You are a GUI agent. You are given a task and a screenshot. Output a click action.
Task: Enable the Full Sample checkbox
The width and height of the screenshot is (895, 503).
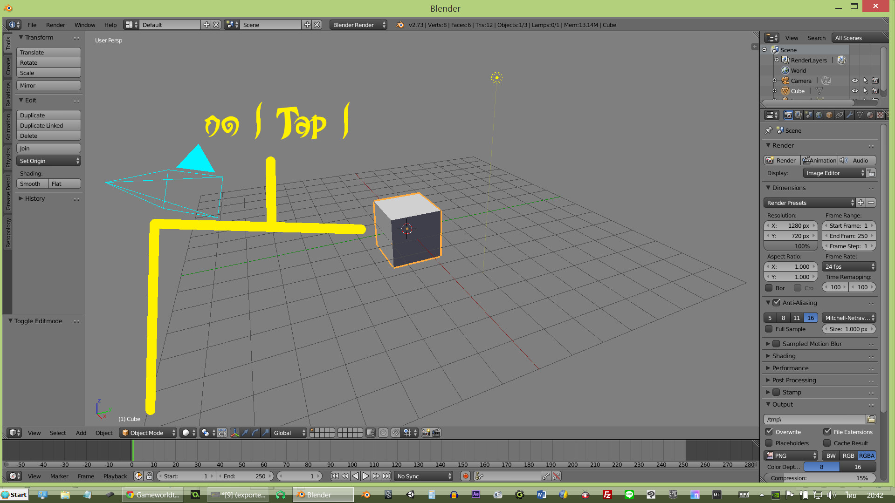click(x=769, y=329)
